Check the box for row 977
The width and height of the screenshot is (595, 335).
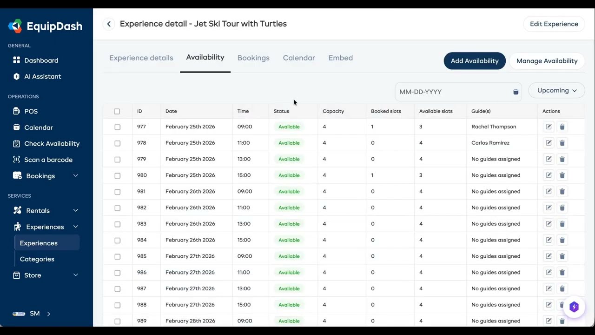click(117, 127)
